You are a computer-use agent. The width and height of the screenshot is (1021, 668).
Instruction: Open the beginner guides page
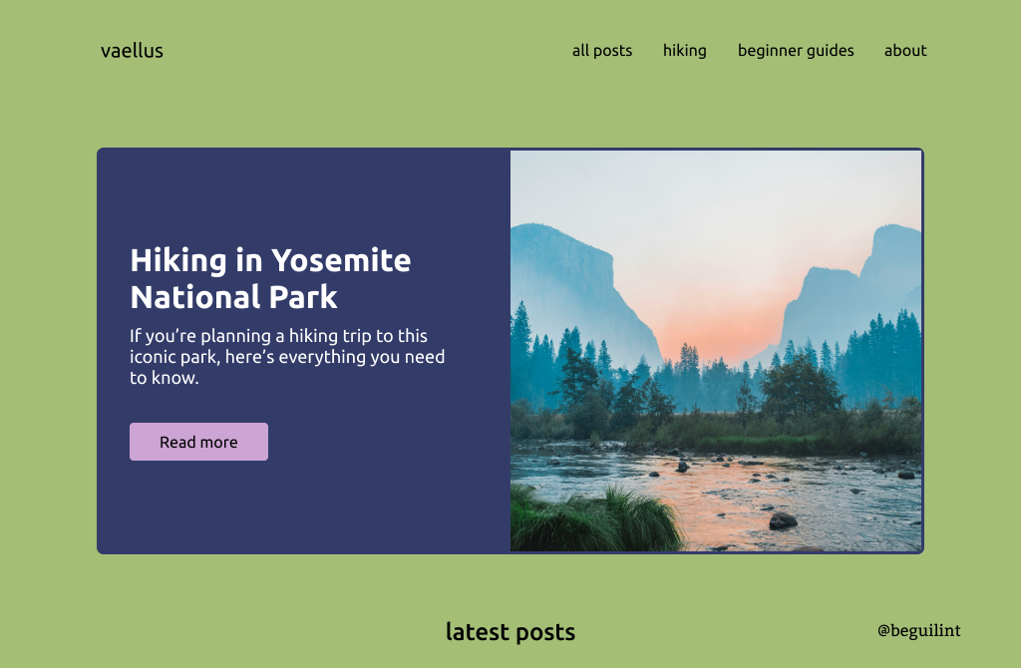point(795,51)
